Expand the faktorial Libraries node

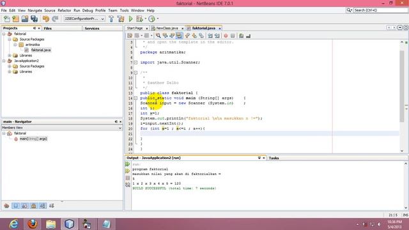point(10,56)
